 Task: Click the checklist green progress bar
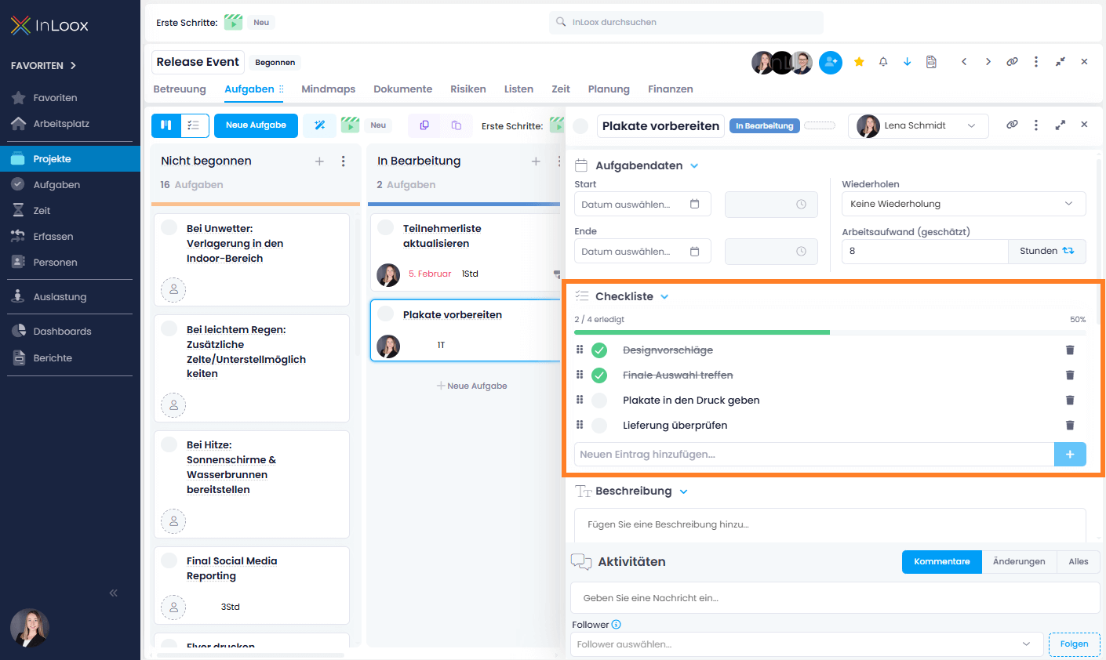tap(702, 332)
